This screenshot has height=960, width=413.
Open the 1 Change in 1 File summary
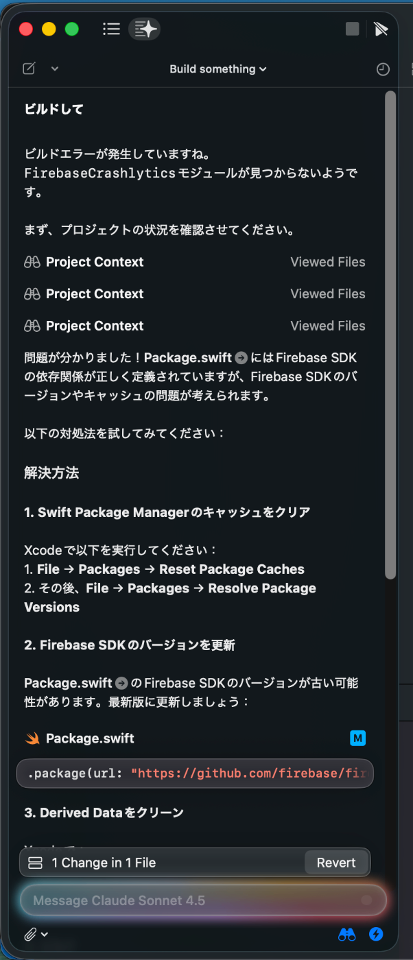[x=103, y=863]
